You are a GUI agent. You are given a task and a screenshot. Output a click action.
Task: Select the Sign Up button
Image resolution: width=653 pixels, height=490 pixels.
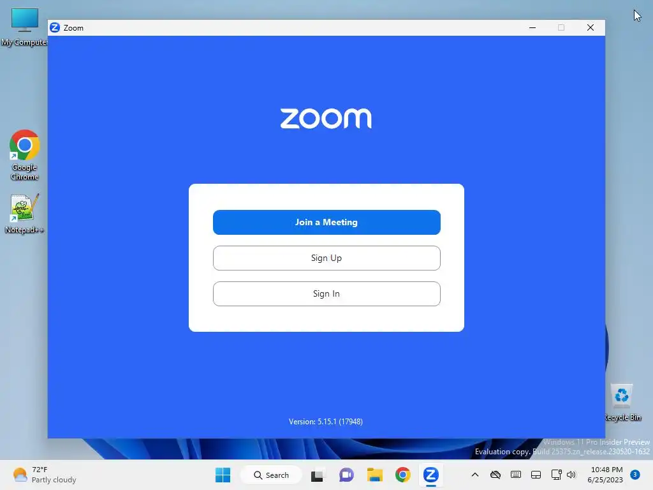326,258
